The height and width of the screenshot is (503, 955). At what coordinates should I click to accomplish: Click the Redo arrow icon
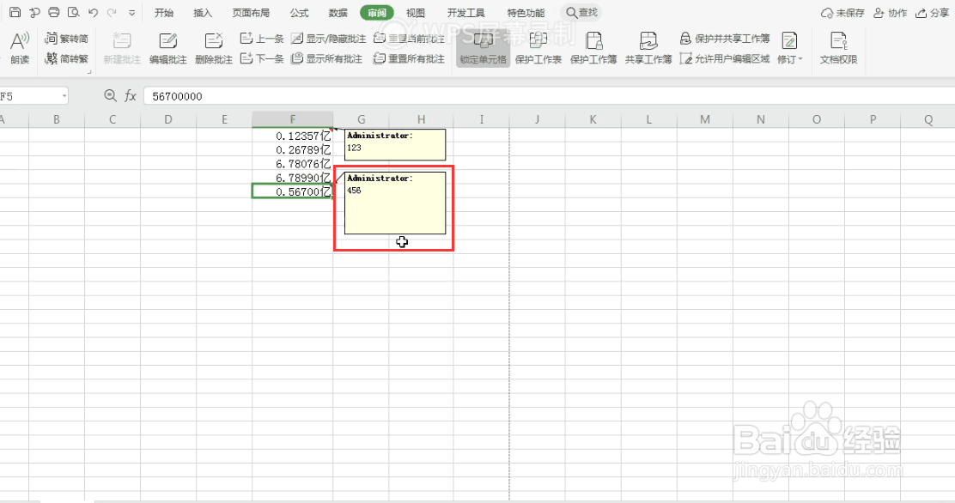112,12
